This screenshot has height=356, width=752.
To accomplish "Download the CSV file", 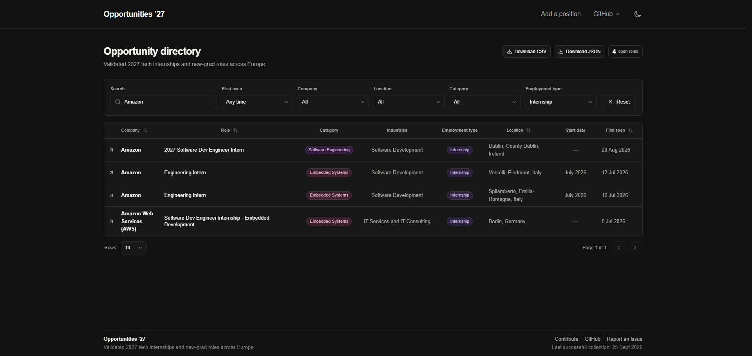I will [527, 52].
